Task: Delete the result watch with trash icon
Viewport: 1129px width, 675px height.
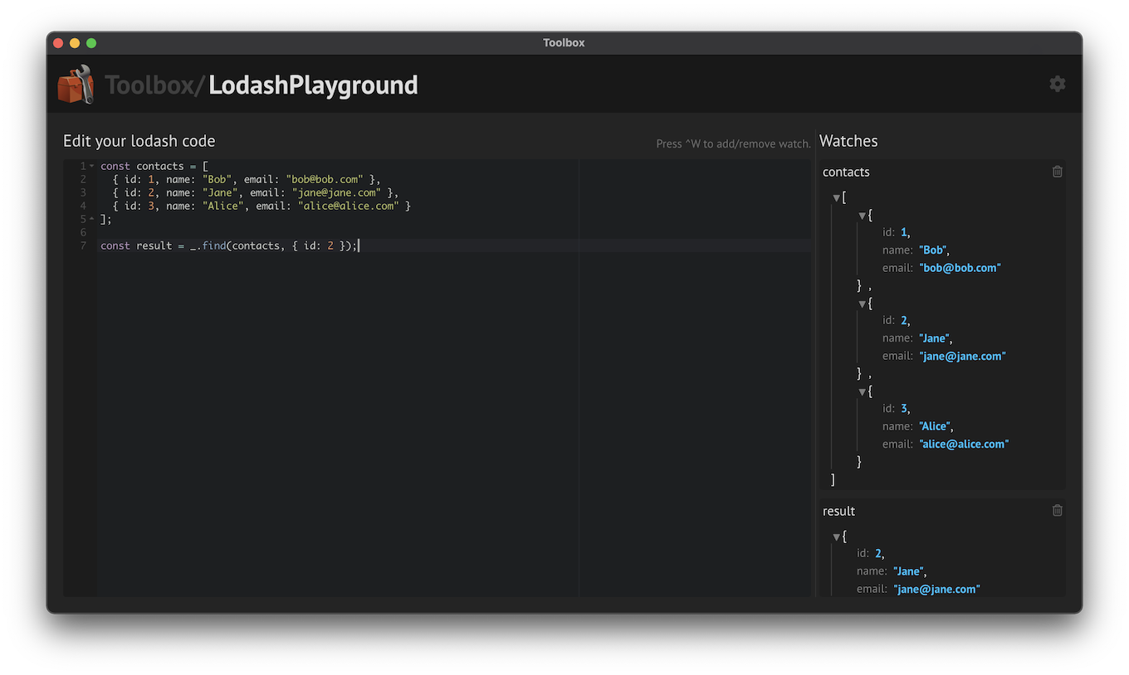Action: click(1057, 511)
